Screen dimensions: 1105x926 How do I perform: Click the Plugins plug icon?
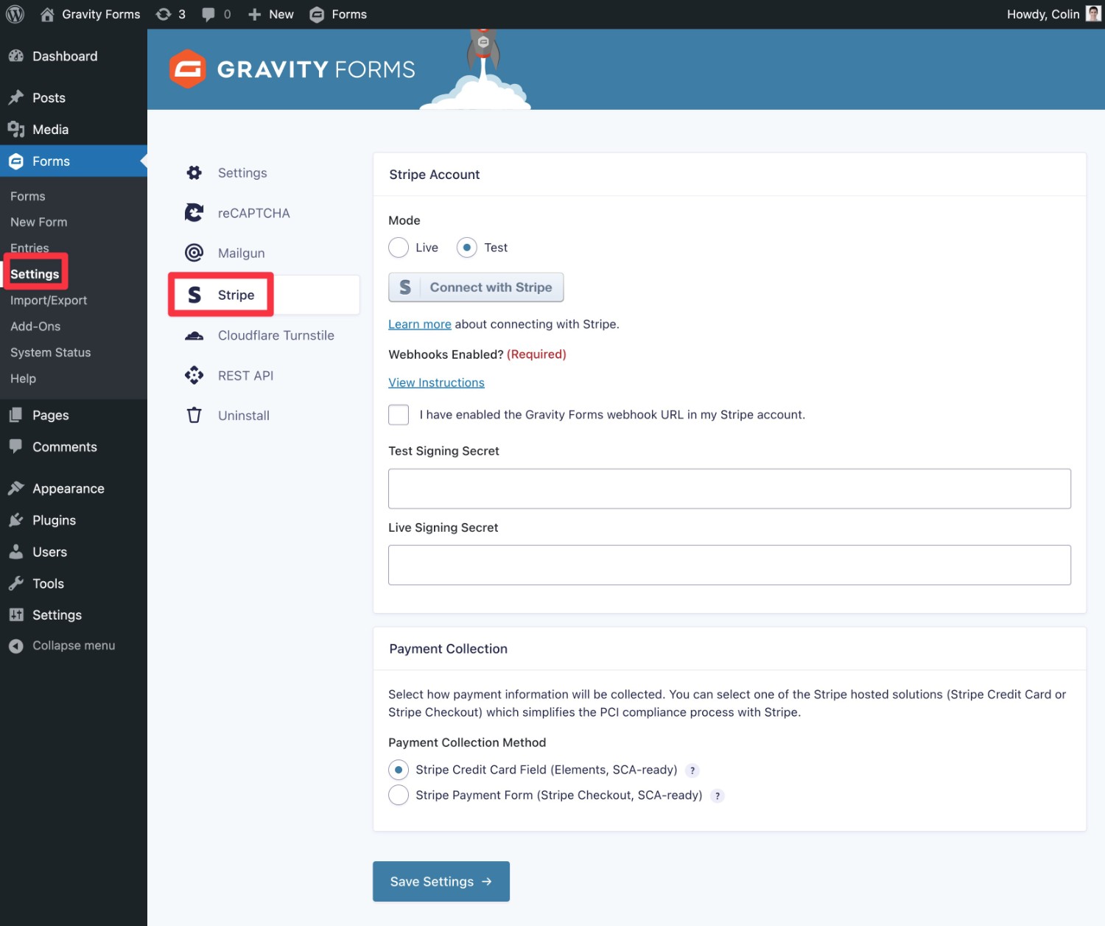click(16, 520)
